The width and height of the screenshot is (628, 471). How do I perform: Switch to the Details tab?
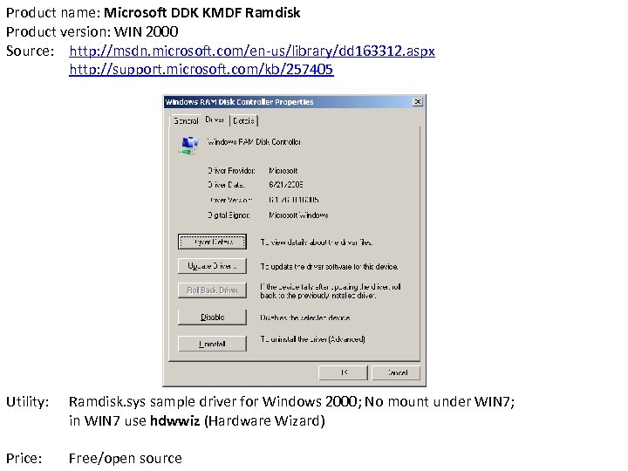pos(243,120)
